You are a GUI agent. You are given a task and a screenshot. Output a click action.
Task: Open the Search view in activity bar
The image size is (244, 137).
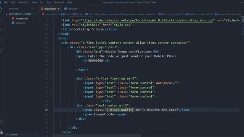coord(1,19)
